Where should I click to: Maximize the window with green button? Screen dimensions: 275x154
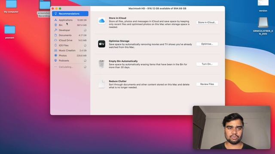(x=60, y=9)
